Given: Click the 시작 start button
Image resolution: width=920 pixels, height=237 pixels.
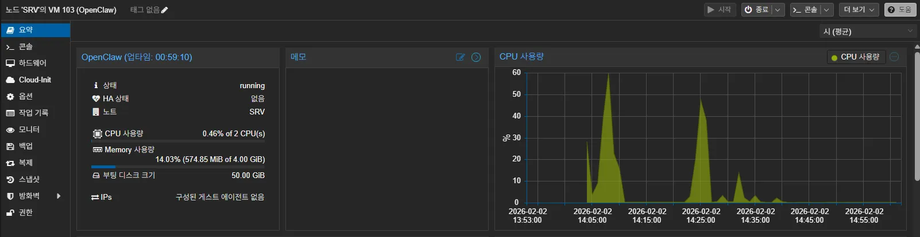Looking at the screenshot, I should click(x=720, y=10).
